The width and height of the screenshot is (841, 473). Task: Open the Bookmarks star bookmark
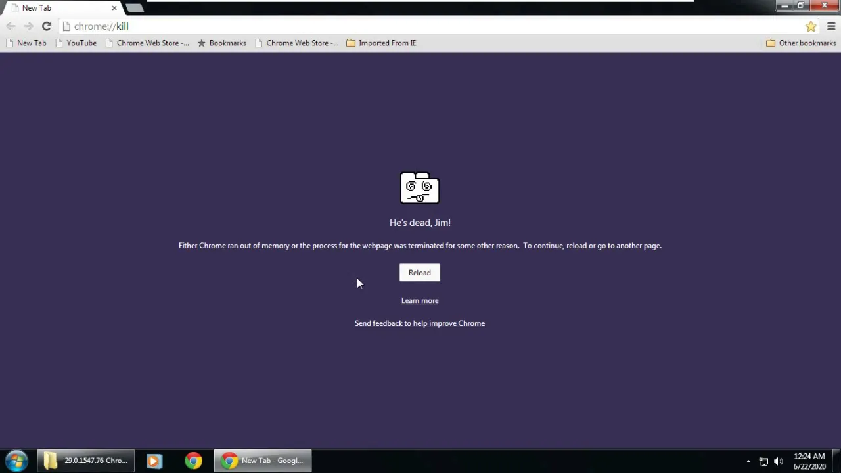[x=221, y=43]
